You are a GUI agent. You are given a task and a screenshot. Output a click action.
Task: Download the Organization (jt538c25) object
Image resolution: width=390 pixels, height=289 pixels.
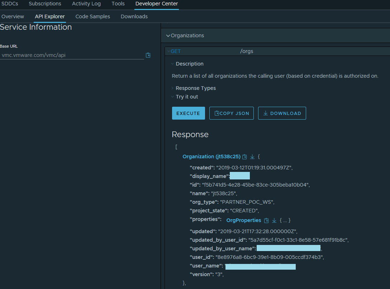(x=252, y=157)
